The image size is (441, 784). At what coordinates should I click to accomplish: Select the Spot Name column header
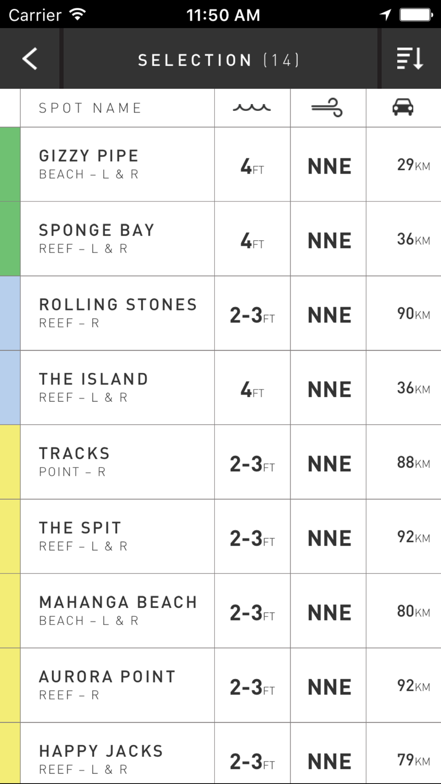click(90, 108)
